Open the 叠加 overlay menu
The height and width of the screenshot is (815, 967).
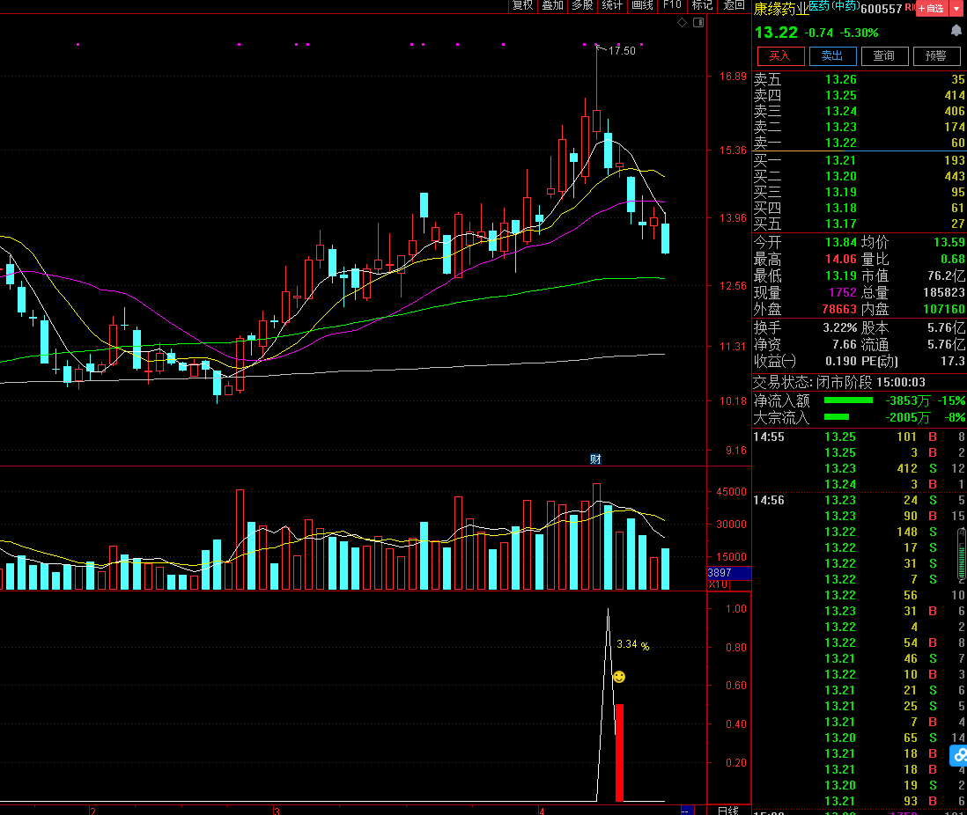(552, 5)
